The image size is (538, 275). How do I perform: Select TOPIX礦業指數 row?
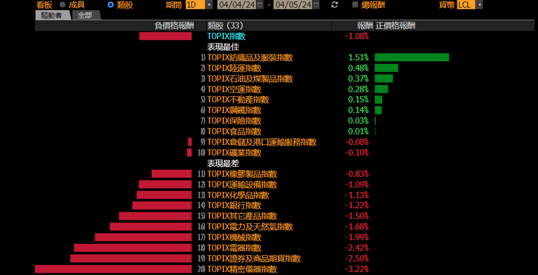point(234,153)
